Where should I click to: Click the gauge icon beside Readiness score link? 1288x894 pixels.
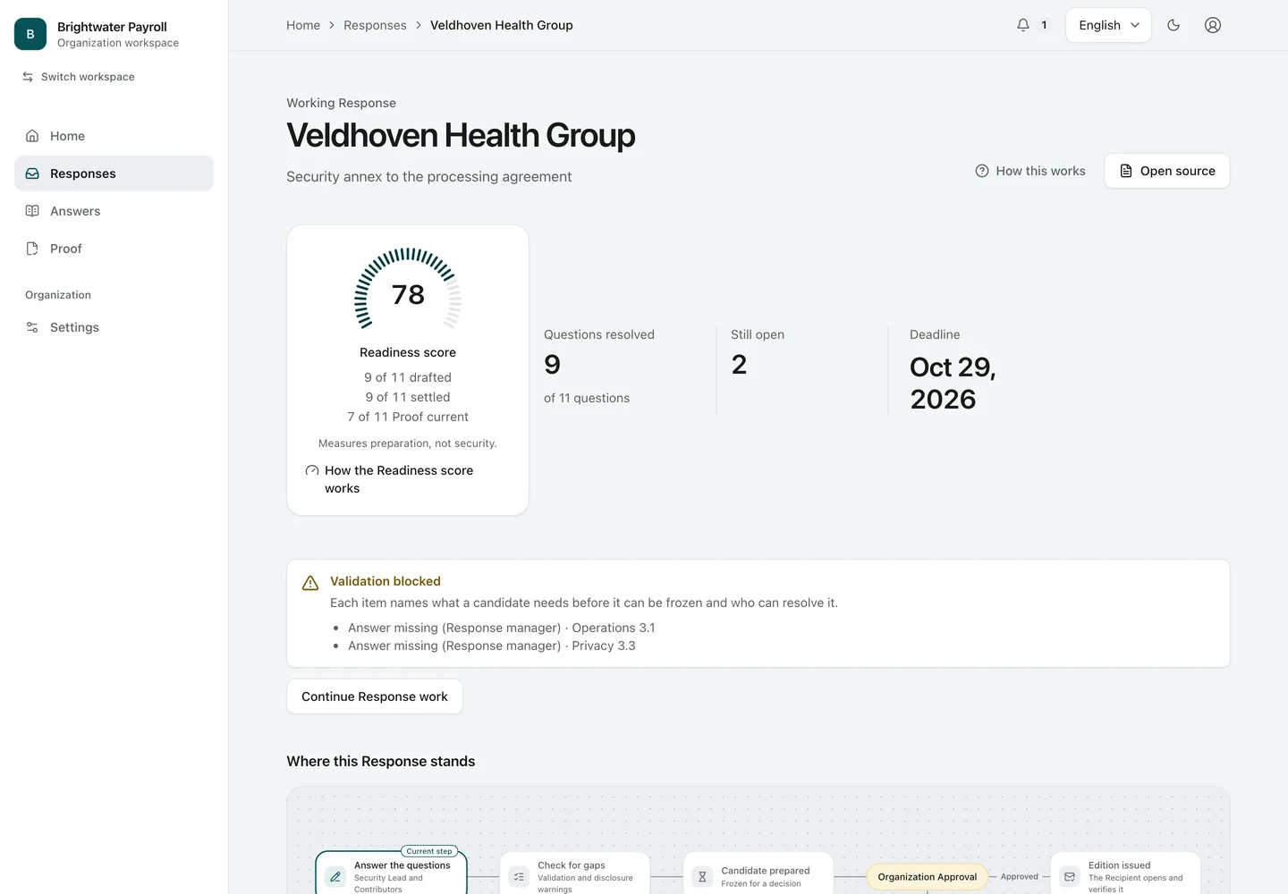tap(312, 470)
